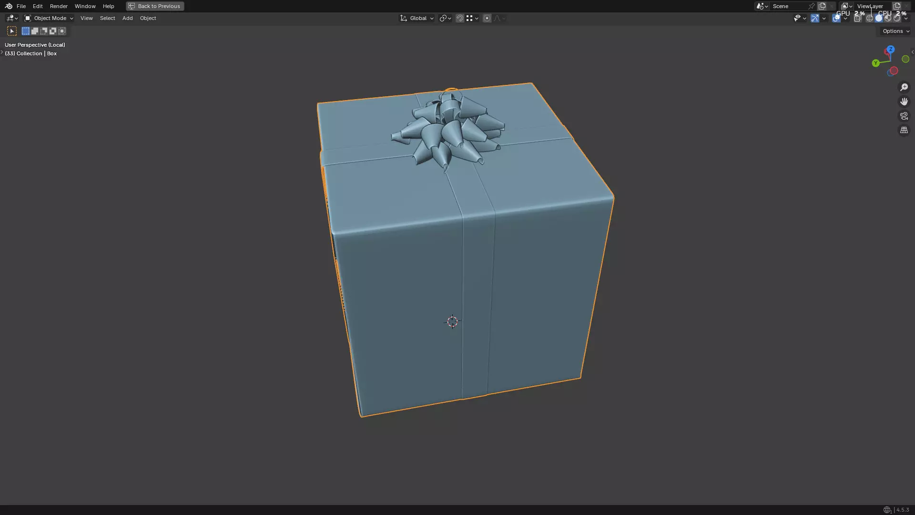The width and height of the screenshot is (915, 515).
Task: Open proportional editing falloff dropdown
Action: point(499,18)
